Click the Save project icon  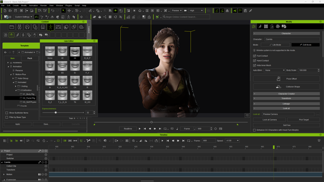coord(15,11)
